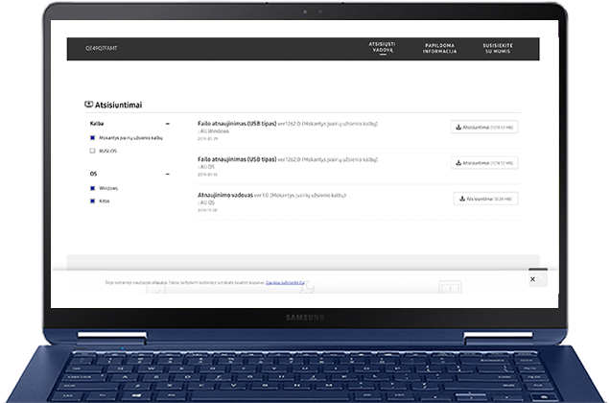Click the Atsisiuntimai monitor download icon
This screenshot has width=610, height=403.
(x=88, y=104)
